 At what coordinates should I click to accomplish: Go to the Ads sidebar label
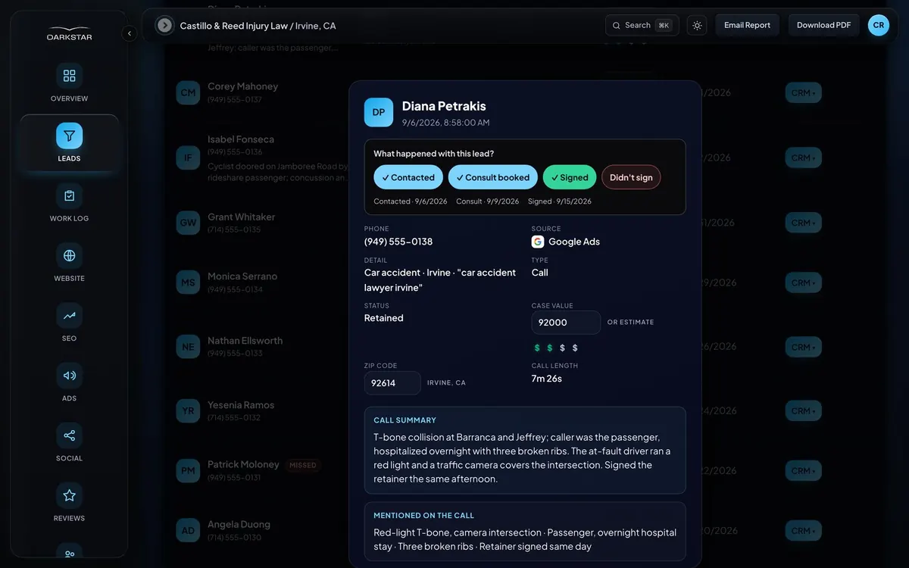tap(69, 398)
